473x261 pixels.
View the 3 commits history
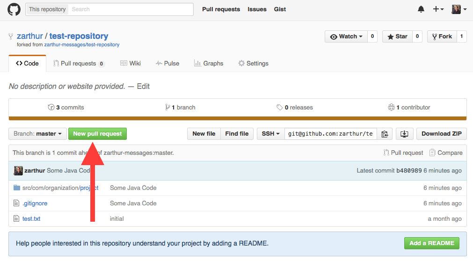66,108
